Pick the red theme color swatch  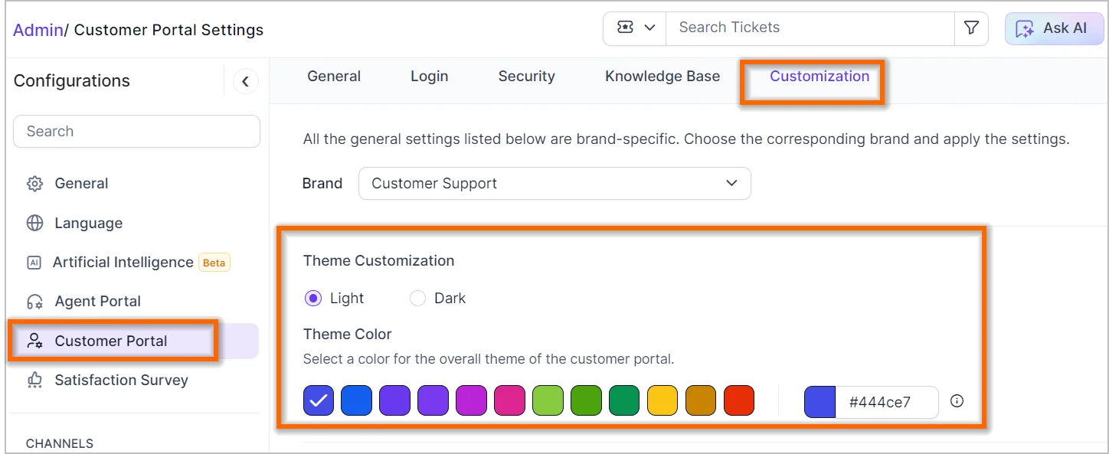(739, 400)
